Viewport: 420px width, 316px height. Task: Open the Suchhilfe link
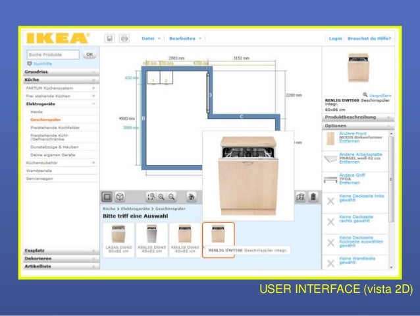[x=43, y=63]
